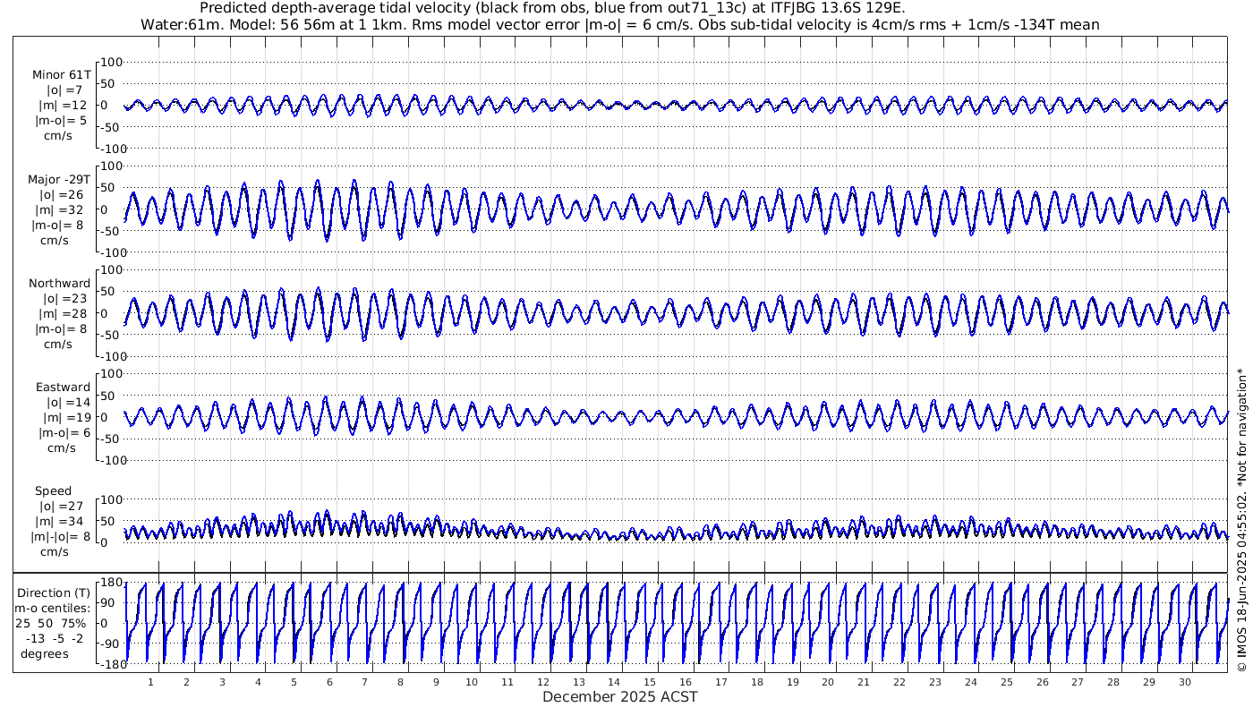The width and height of the screenshot is (1253, 716).
Task: Select day 1 tick on the x-axis
Action: pyautogui.click(x=150, y=682)
